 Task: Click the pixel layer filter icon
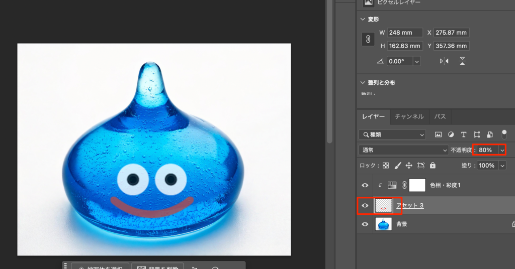438,134
